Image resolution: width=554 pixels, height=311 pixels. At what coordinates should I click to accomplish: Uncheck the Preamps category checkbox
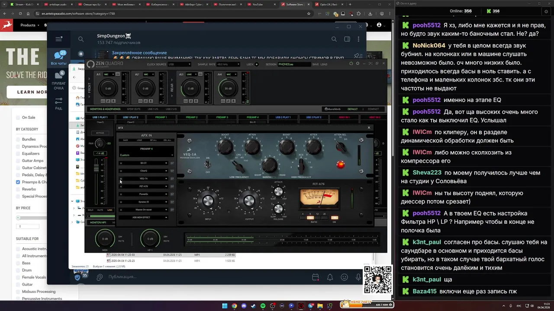coord(18,182)
